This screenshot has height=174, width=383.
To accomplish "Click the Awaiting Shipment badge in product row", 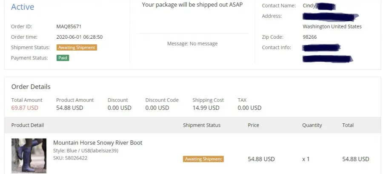I will coord(203,159).
